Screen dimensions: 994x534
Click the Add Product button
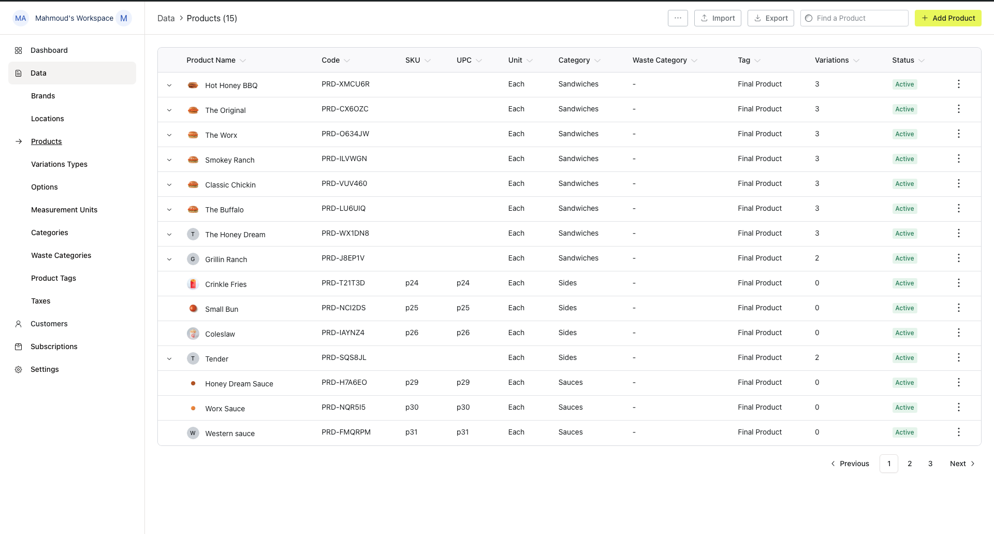tap(948, 18)
